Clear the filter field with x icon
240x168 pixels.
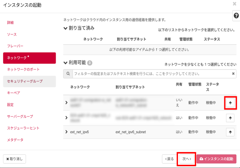click(x=233, y=74)
